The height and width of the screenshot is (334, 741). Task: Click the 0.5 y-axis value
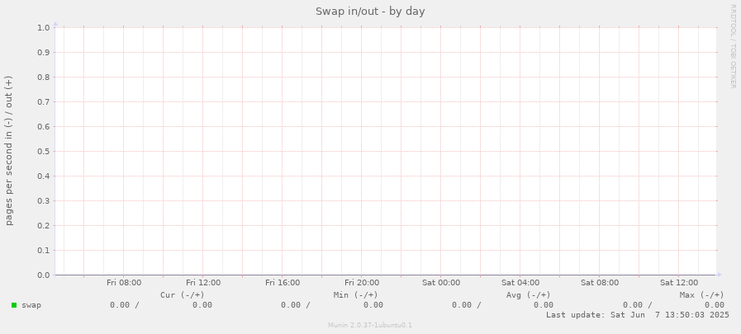tap(44, 152)
